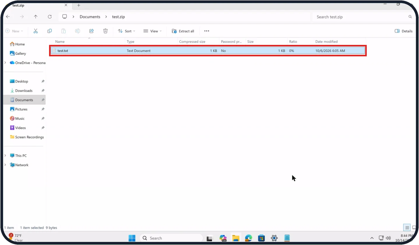Click the Paste clipboard icon
This screenshot has height=245, width=419.
click(x=63, y=31)
